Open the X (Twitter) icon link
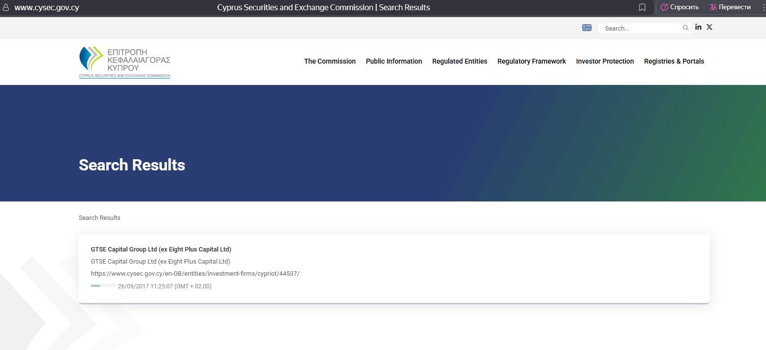 pos(709,27)
